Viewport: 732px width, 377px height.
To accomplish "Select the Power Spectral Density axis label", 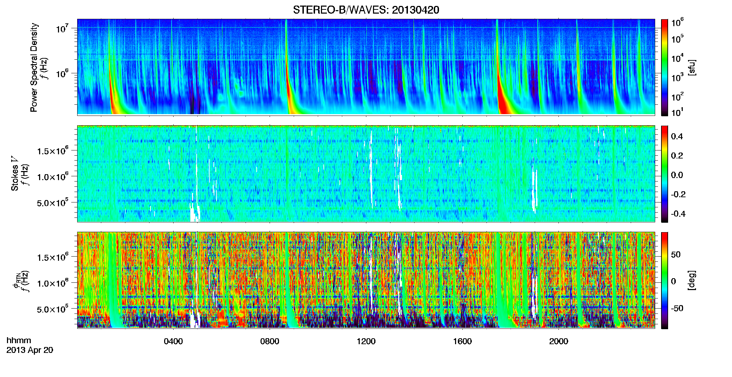I will coord(34,67).
